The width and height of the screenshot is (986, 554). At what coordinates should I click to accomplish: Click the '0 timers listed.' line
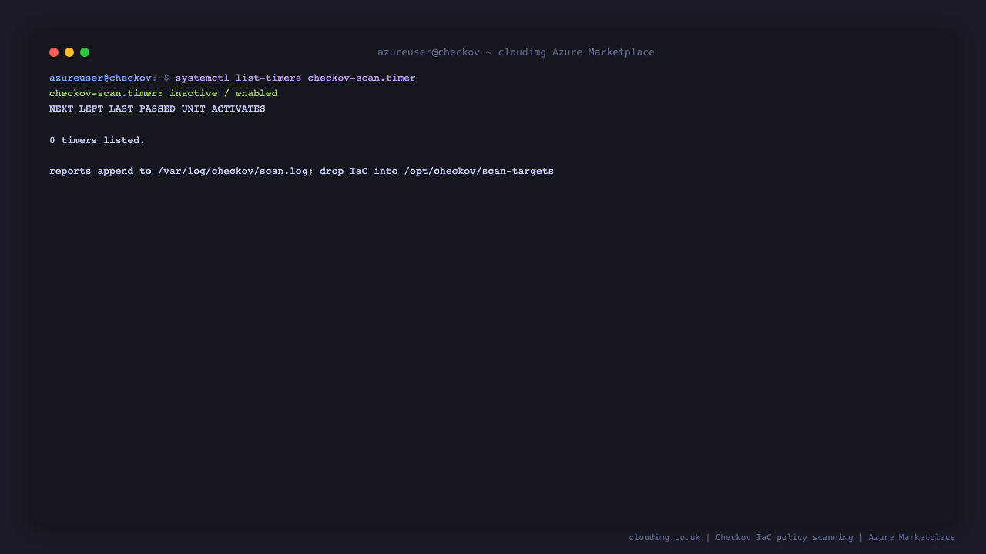(x=97, y=140)
